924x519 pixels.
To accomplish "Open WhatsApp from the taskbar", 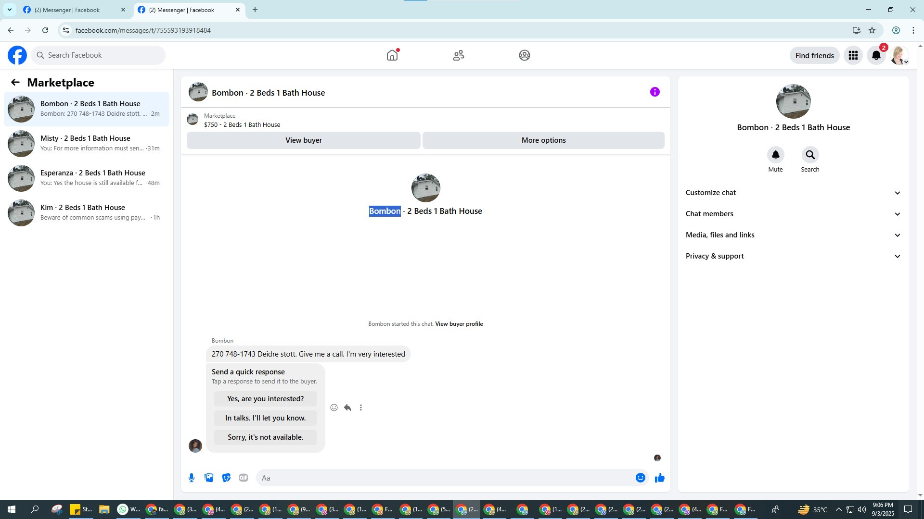I will [x=129, y=509].
